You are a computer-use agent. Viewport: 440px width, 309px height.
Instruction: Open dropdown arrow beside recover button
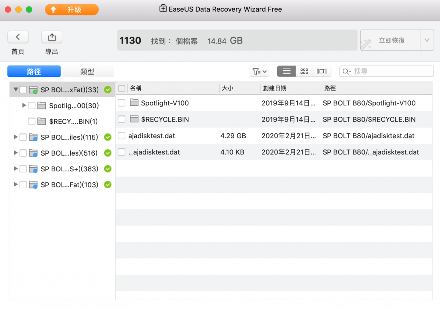tap(427, 40)
